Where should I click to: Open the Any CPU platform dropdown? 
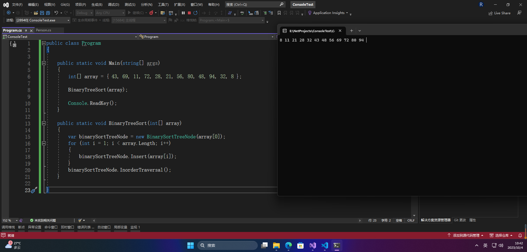[110, 13]
